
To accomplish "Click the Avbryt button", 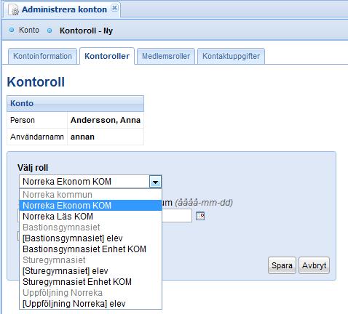I will (x=314, y=265).
